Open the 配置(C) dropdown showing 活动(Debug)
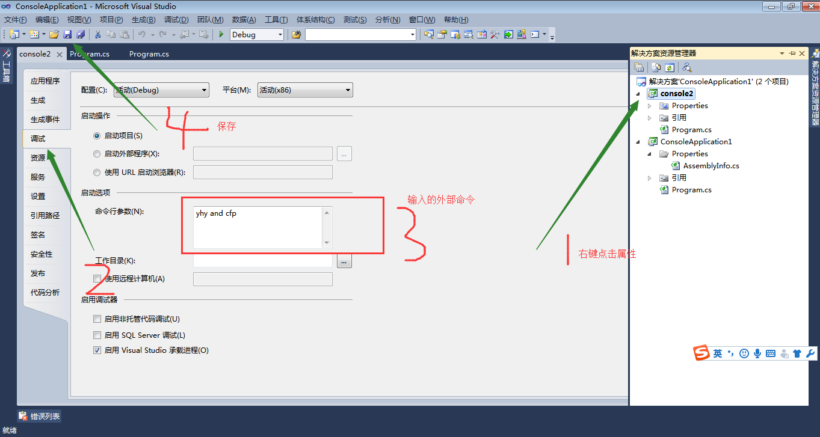 [x=161, y=90]
